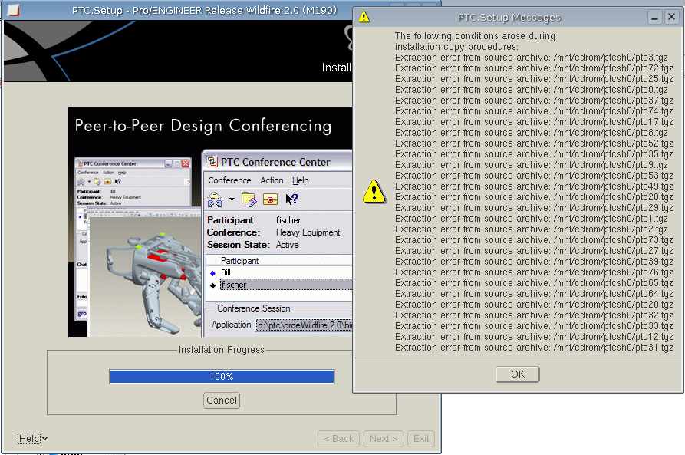Click the Exit button
The height and width of the screenshot is (455, 685).
(421, 439)
